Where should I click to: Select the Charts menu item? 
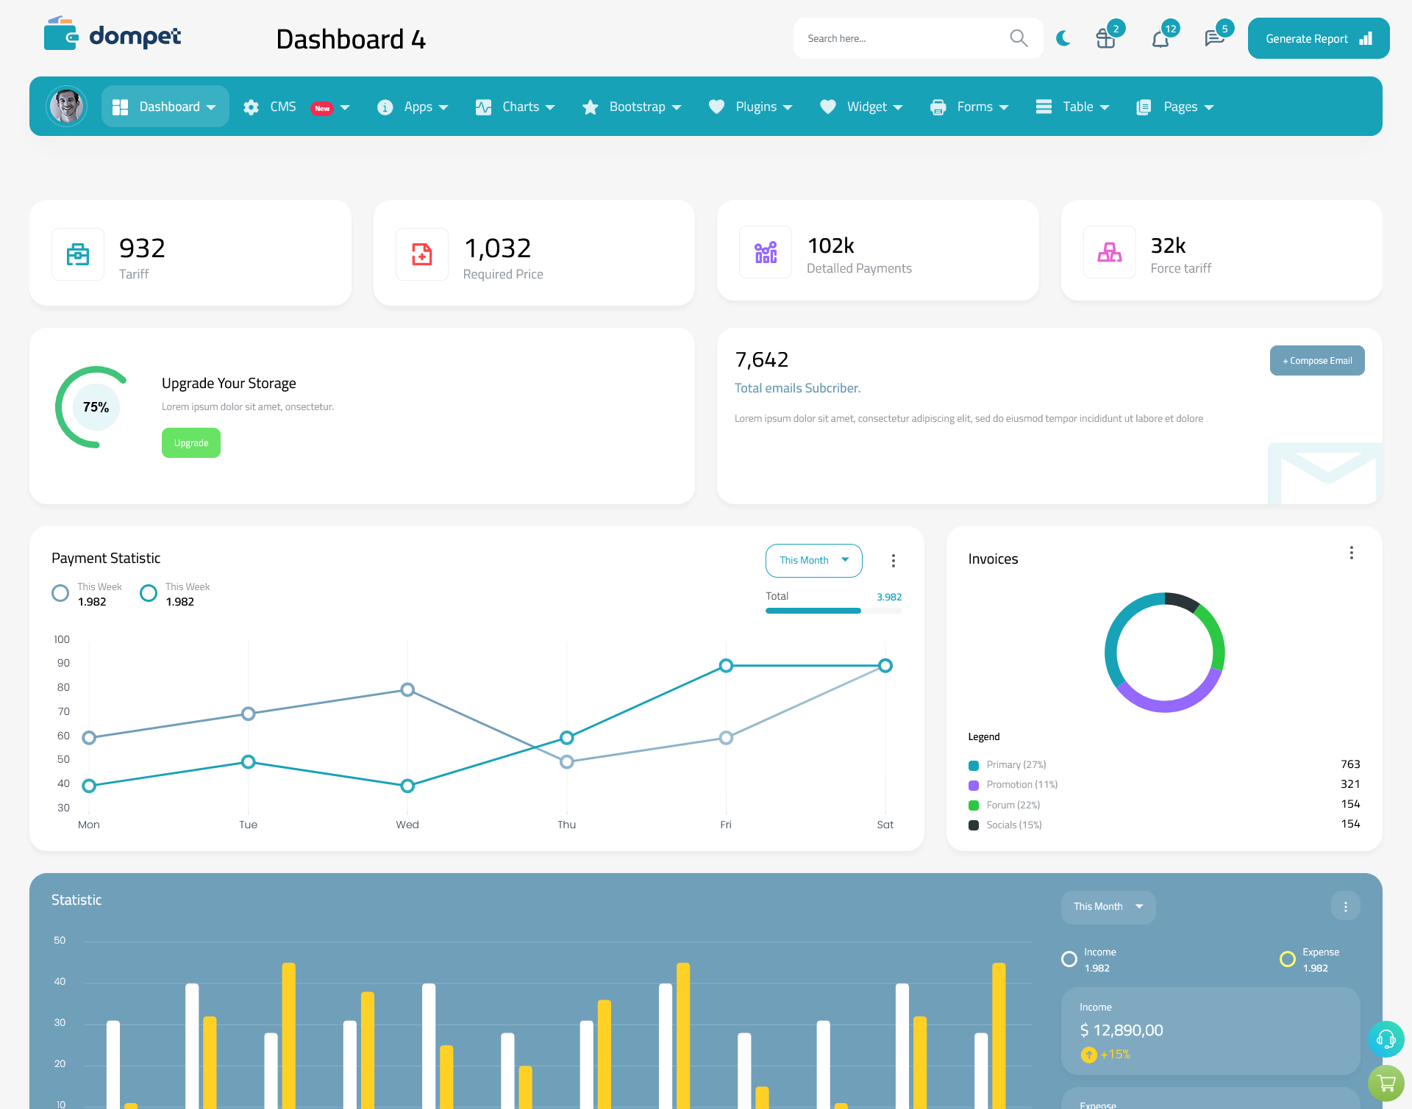click(x=521, y=107)
